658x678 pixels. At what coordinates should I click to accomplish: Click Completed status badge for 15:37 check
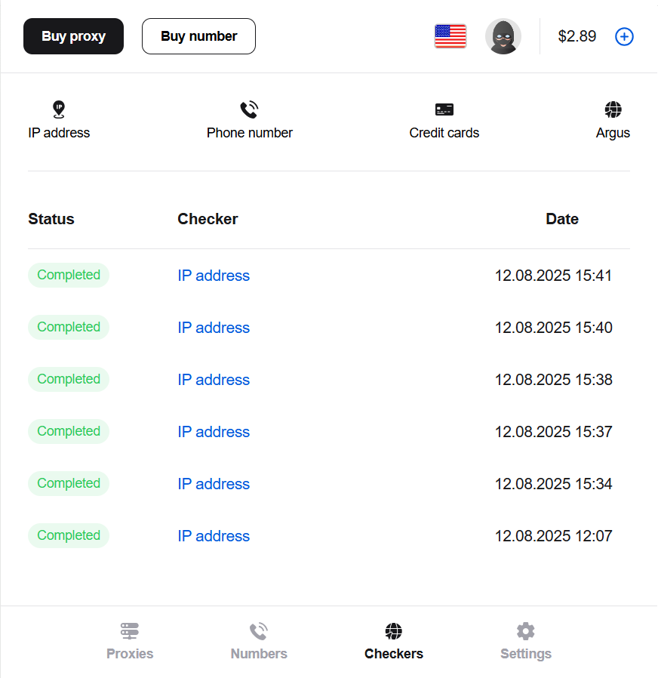69,431
